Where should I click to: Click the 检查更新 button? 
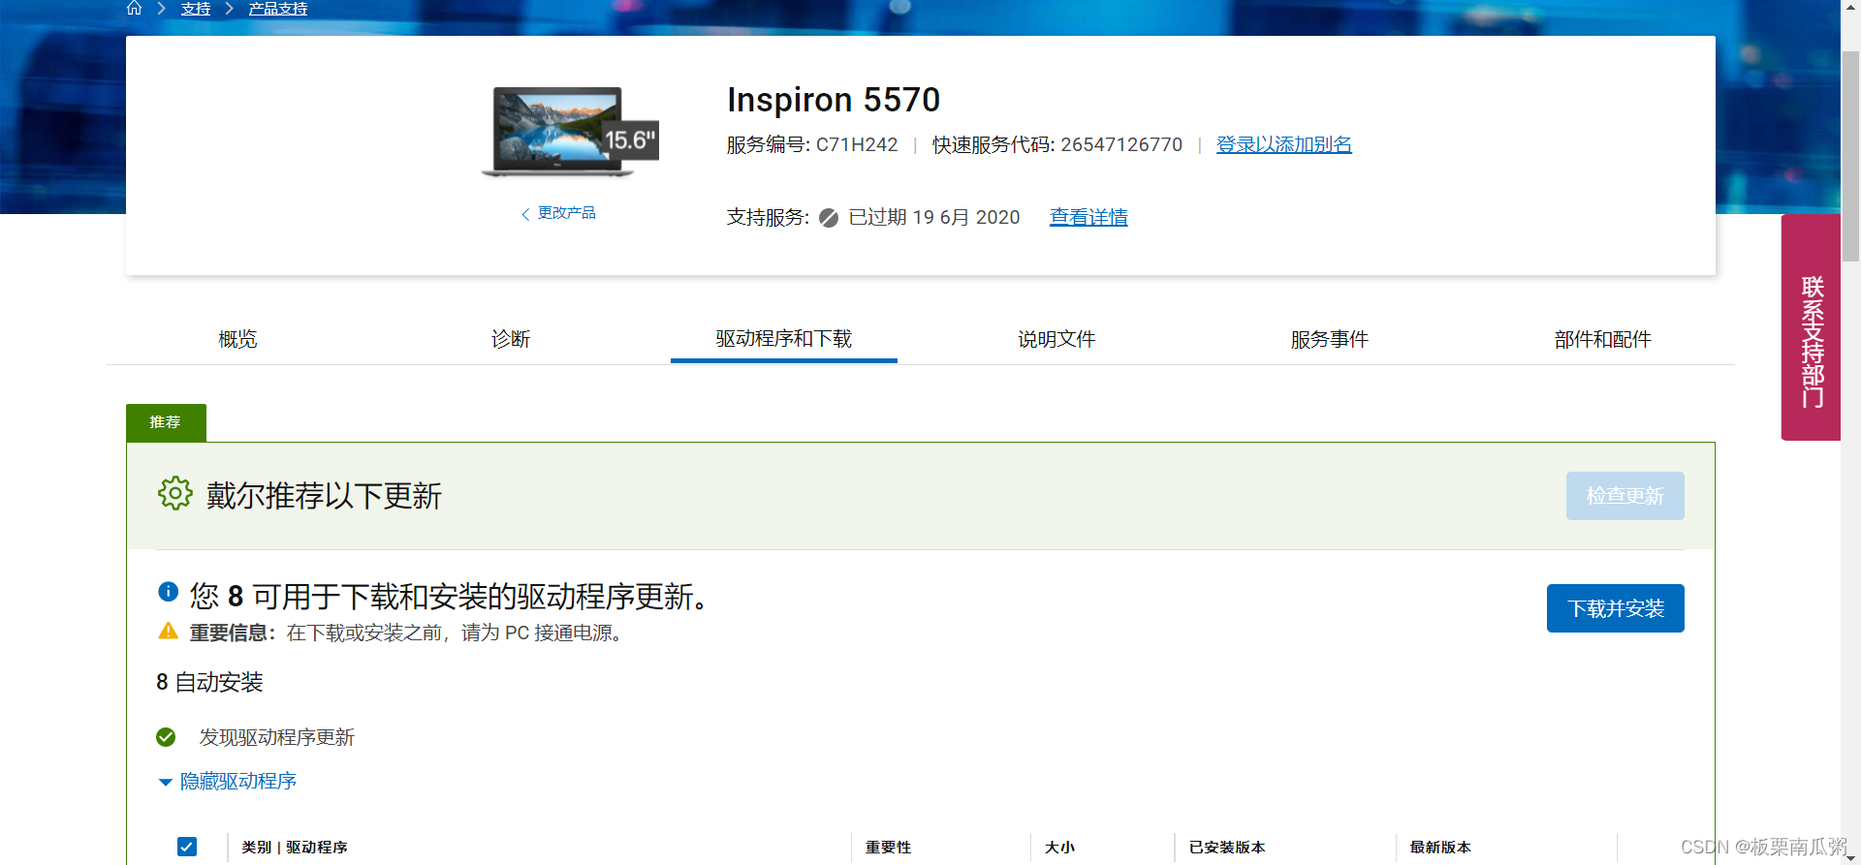pos(1624,496)
